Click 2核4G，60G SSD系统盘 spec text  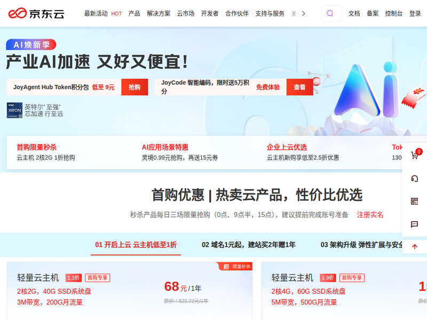tap(309, 291)
